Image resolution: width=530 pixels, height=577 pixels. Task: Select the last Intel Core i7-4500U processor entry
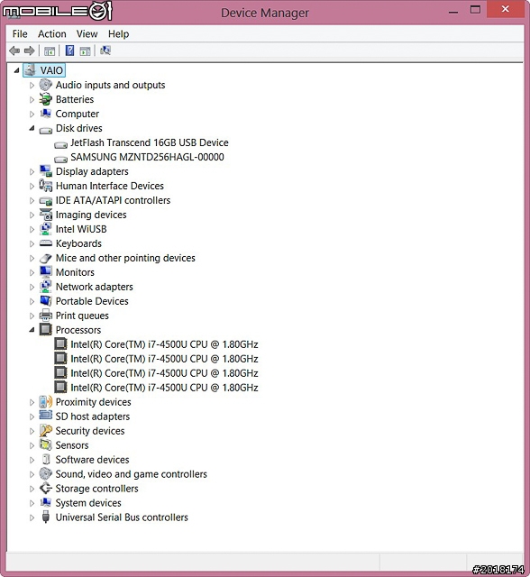(x=164, y=388)
